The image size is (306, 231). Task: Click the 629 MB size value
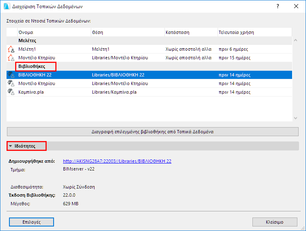[x=71, y=204]
